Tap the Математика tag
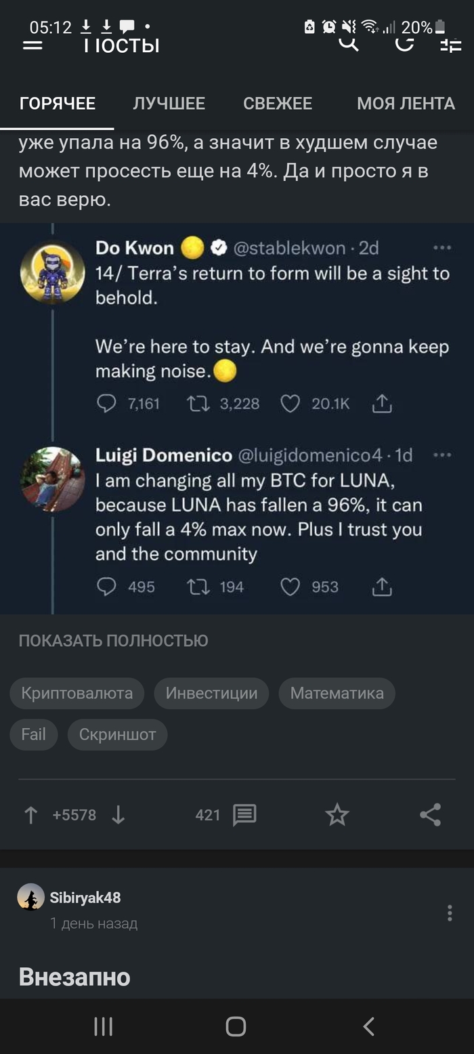The width and height of the screenshot is (474, 1054). (x=337, y=693)
